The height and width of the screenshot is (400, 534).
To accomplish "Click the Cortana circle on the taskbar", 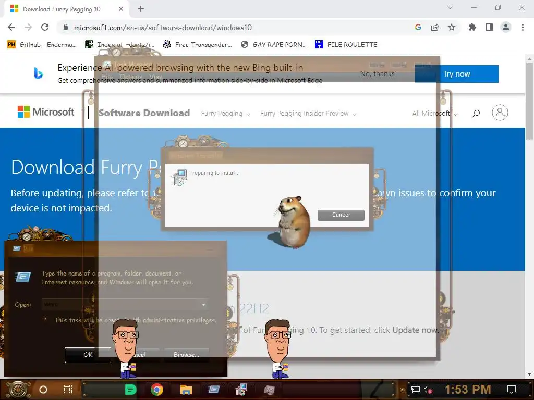I will tap(43, 390).
